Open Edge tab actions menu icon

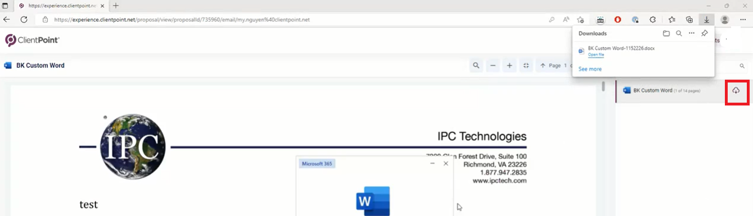(5, 6)
